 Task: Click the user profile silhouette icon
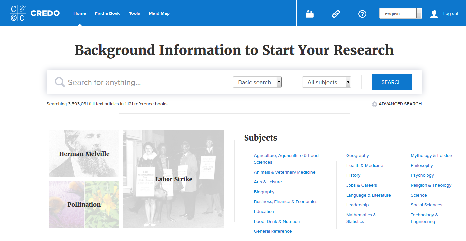[434, 14]
